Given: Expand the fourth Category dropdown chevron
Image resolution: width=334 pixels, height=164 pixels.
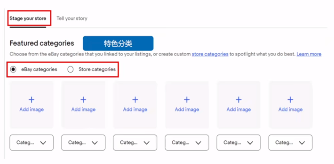Looking at the screenshot, I should pyautogui.click(x=198, y=143).
